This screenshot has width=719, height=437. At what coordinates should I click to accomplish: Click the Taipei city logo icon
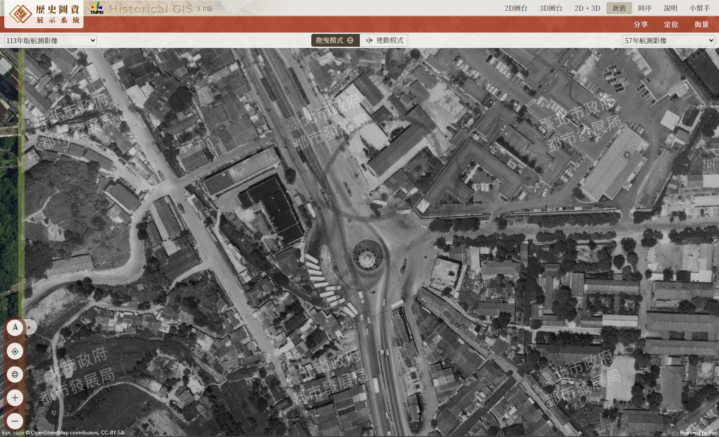click(x=97, y=9)
